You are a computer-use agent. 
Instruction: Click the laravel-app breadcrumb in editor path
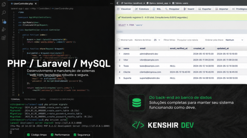pyautogui.click(x=16, y=9)
